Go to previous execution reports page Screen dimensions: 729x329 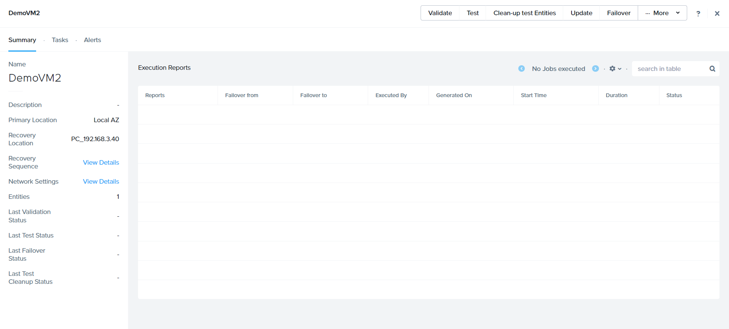[x=521, y=69]
